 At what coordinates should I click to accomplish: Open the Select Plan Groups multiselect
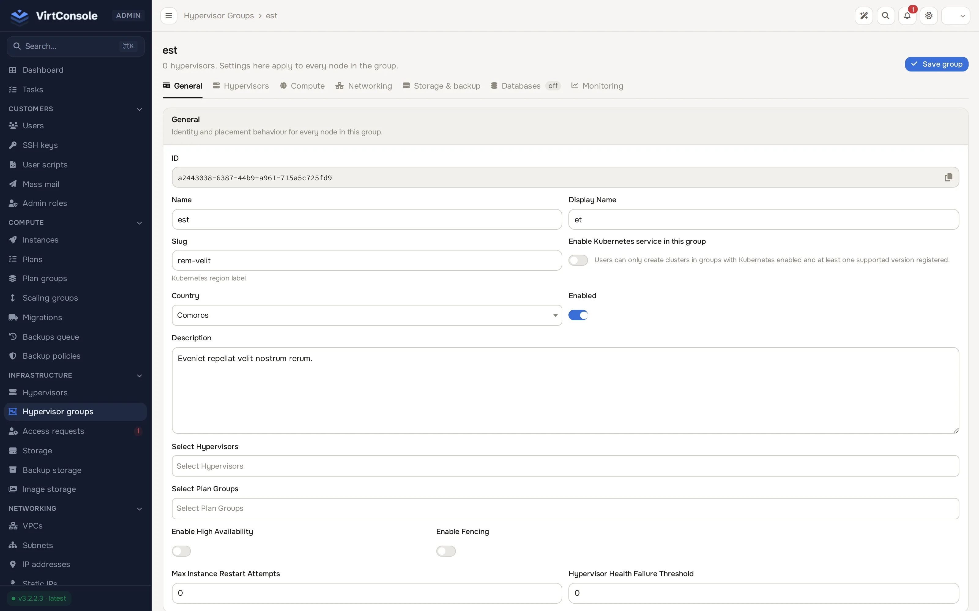[565, 508]
